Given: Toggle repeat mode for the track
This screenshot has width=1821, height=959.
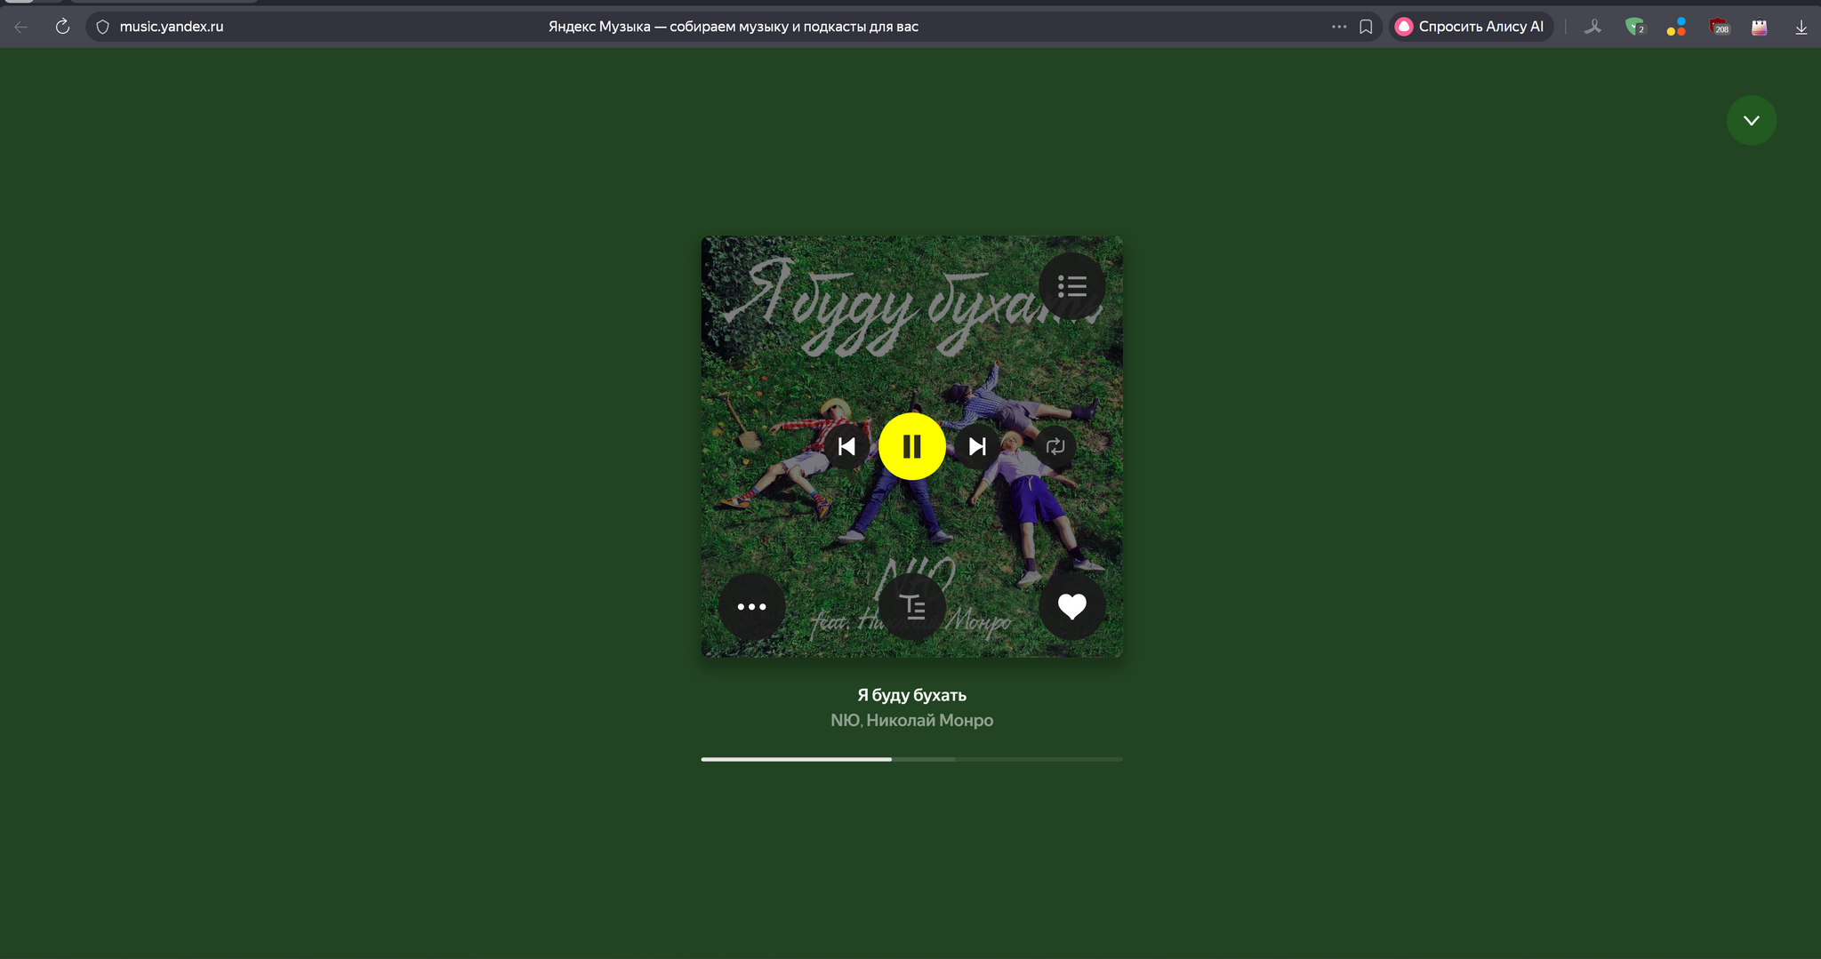Looking at the screenshot, I should click(1055, 446).
